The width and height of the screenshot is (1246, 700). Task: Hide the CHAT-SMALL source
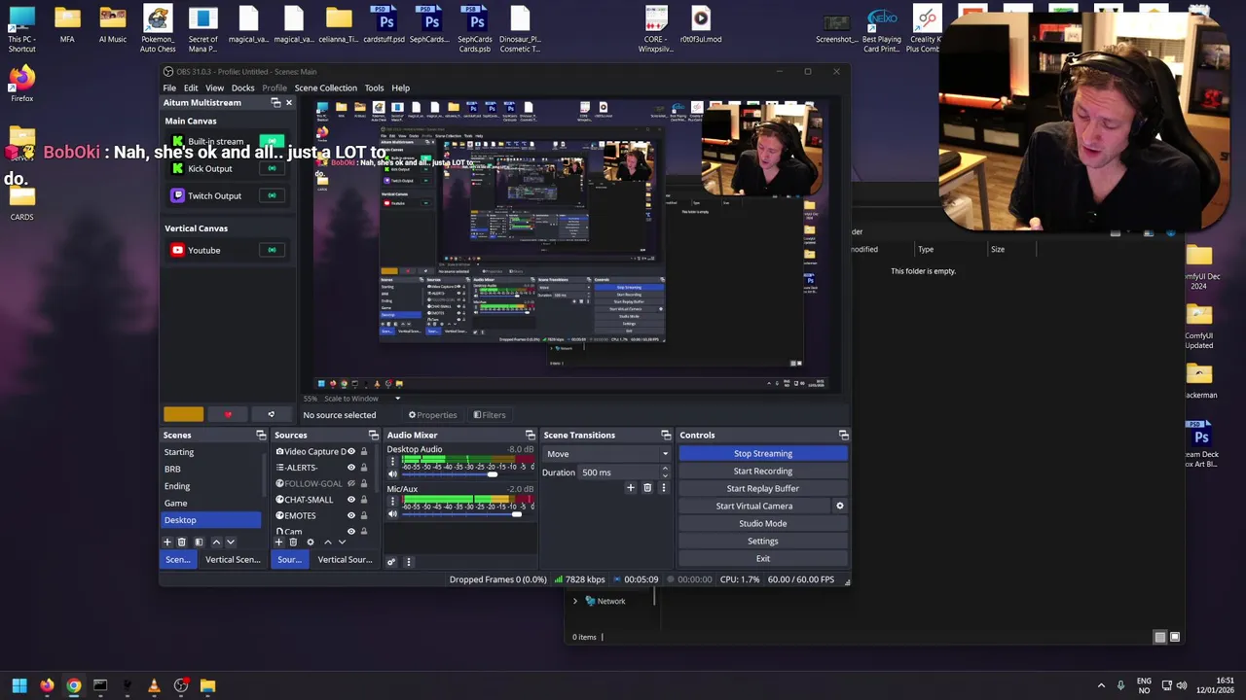tap(351, 500)
